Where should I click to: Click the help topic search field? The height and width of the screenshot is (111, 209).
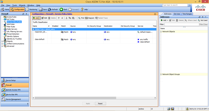click(x=175, y=5)
